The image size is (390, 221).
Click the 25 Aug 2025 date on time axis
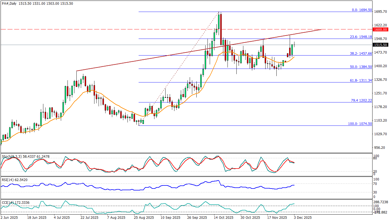[x=144, y=218]
